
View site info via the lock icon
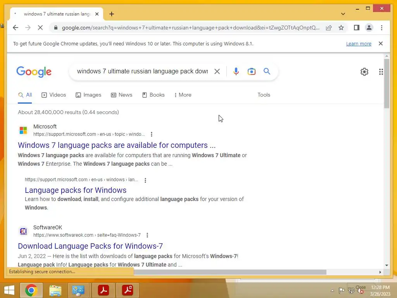pos(56,28)
